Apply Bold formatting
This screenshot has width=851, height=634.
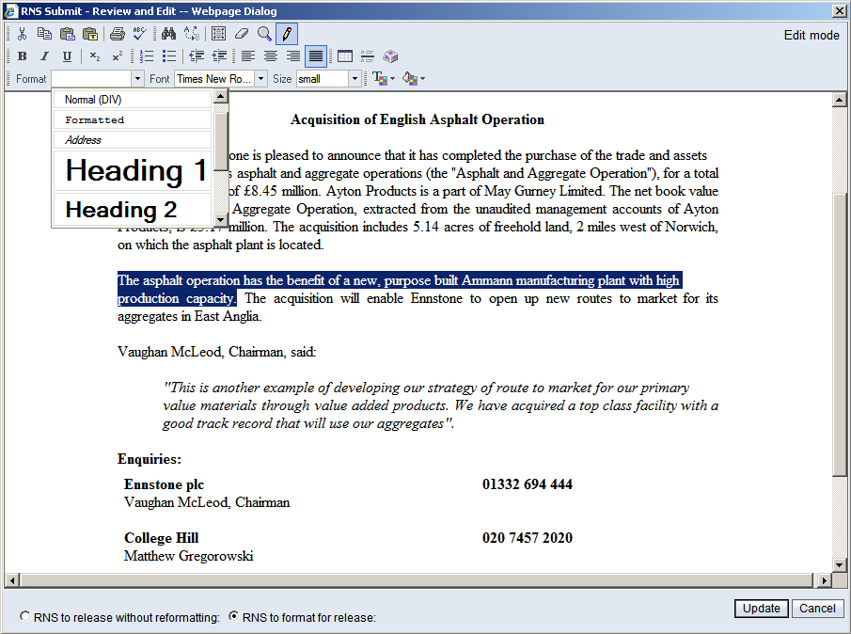coord(22,55)
